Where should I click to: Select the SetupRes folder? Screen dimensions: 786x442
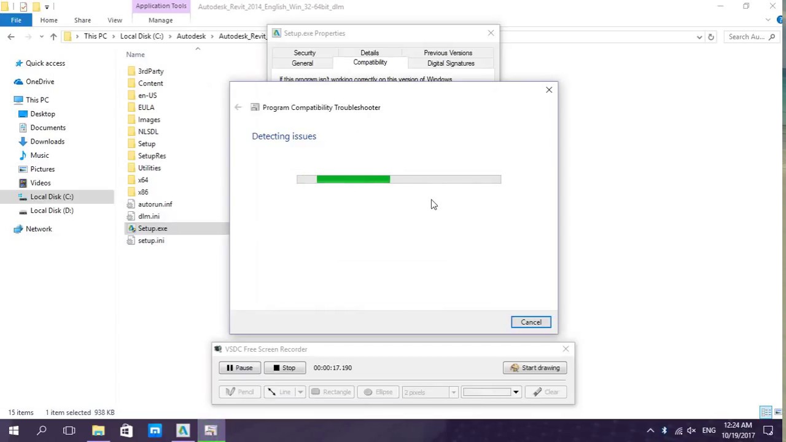click(152, 156)
